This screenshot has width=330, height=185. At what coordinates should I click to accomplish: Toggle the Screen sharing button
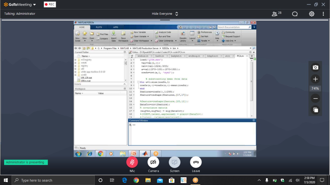point(175,162)
